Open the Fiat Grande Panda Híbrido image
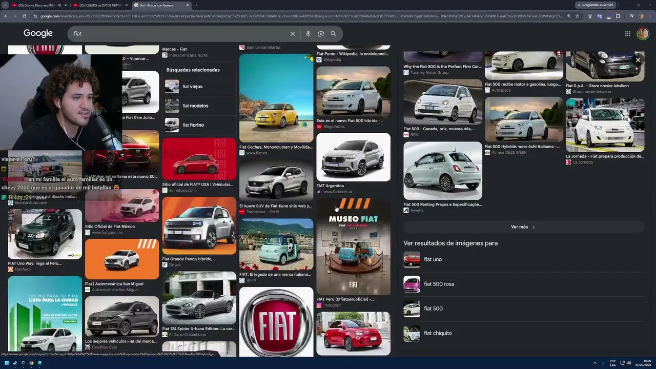The width and height of the screenshot is (656, 369). 199,225
